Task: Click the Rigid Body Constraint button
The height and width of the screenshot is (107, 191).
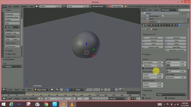Action: [175, 50]
